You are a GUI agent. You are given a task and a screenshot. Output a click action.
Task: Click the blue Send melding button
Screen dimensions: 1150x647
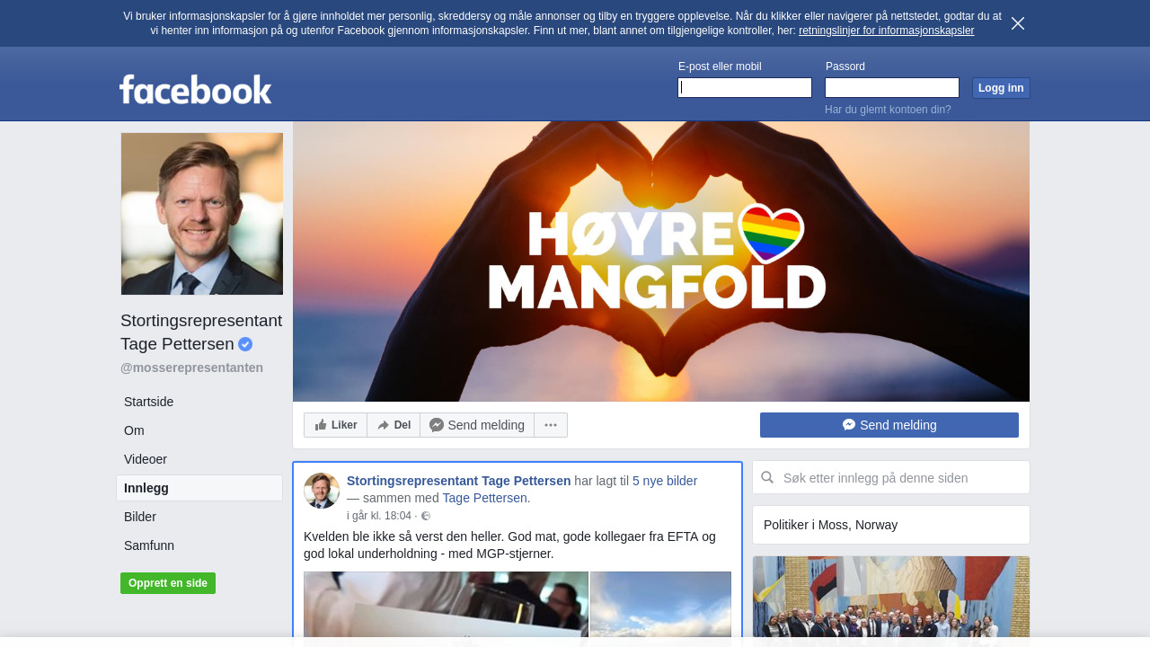tap(889, 425)
